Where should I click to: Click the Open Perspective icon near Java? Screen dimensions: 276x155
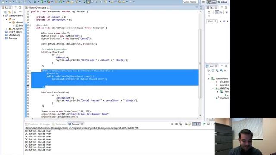(204, 2)
